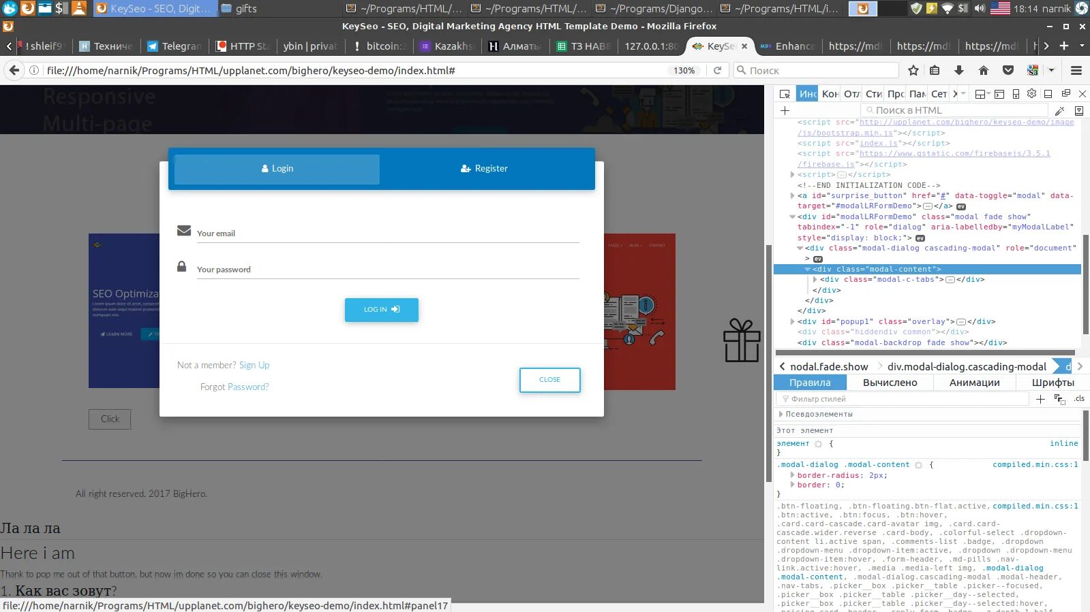The image size is (1090, 612).
Task: Expand the surprise_button anchor node
Action: (x=792, y=195)
